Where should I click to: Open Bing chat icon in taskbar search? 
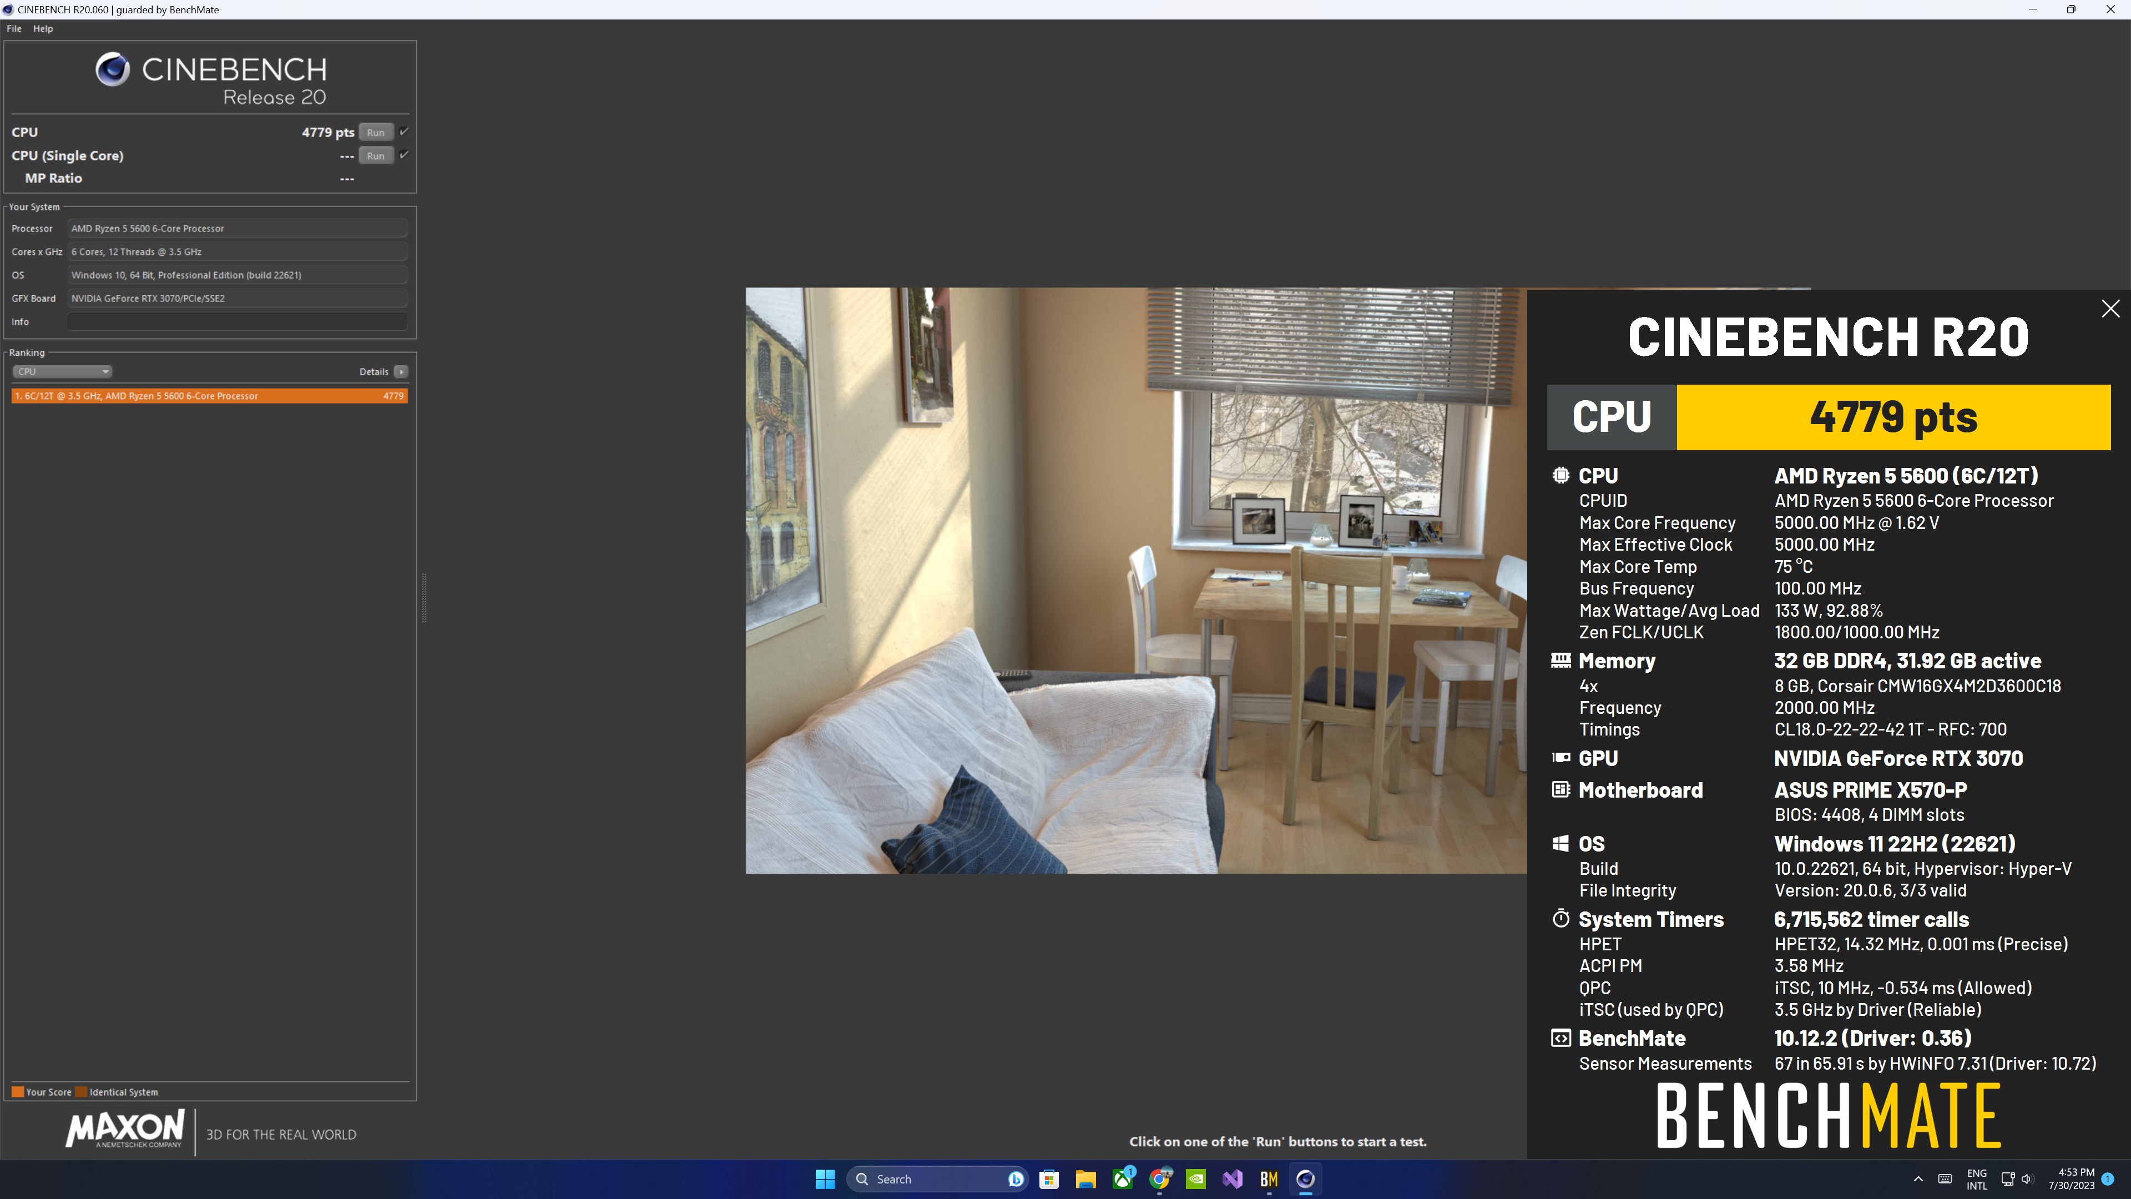[x=1016, y=1179]
